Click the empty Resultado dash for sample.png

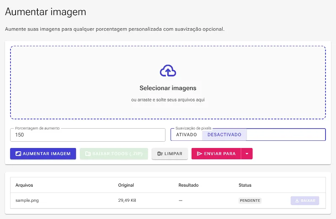(x=181, y=201)
